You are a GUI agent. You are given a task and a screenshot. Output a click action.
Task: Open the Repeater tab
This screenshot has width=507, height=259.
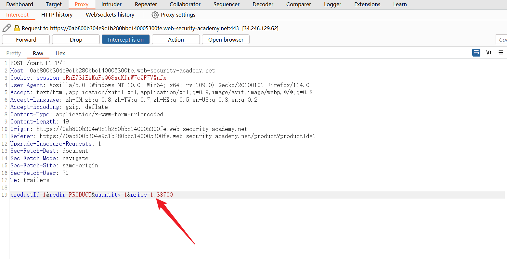[x=146, y=5]
